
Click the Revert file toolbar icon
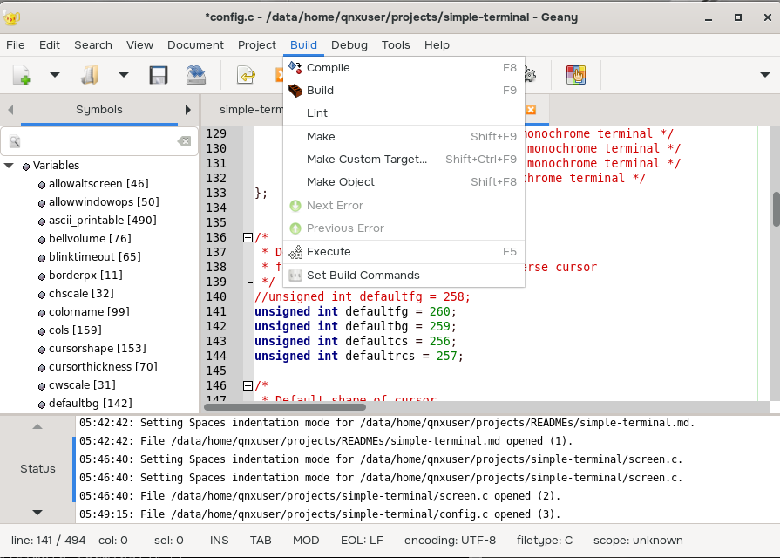[246, 76]
